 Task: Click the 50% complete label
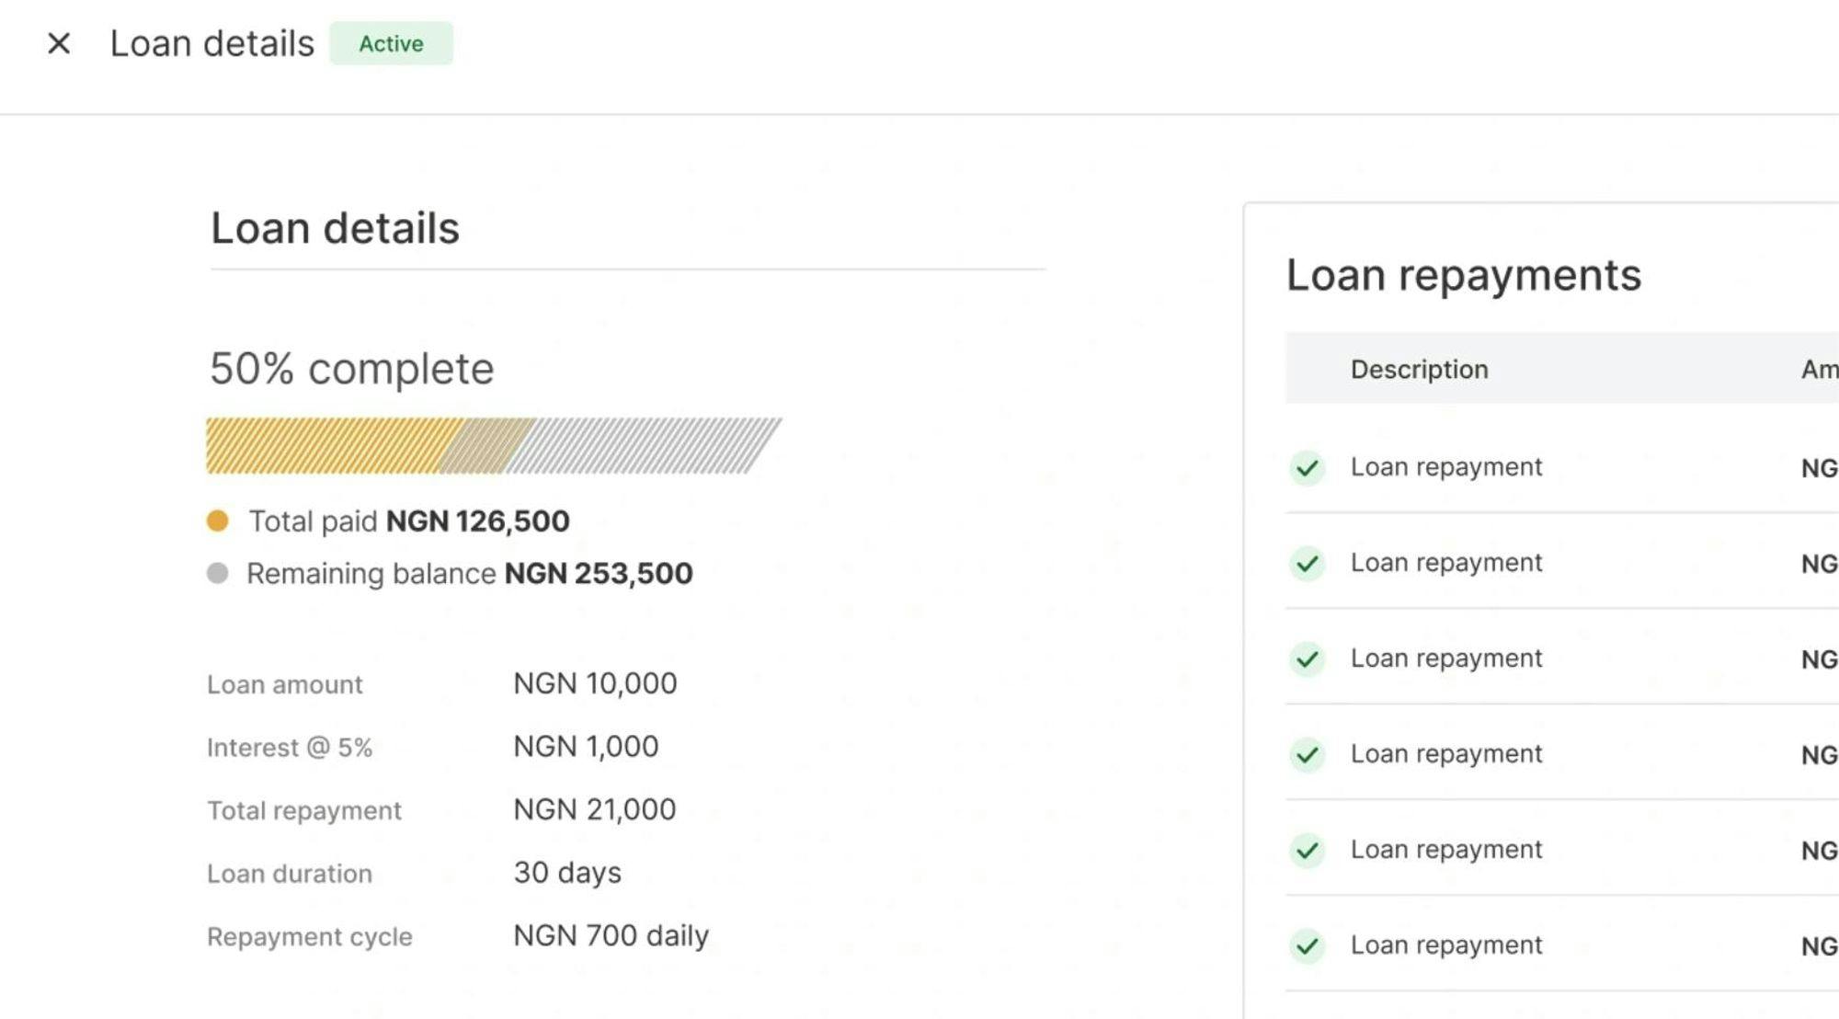(x=351, y=369)
